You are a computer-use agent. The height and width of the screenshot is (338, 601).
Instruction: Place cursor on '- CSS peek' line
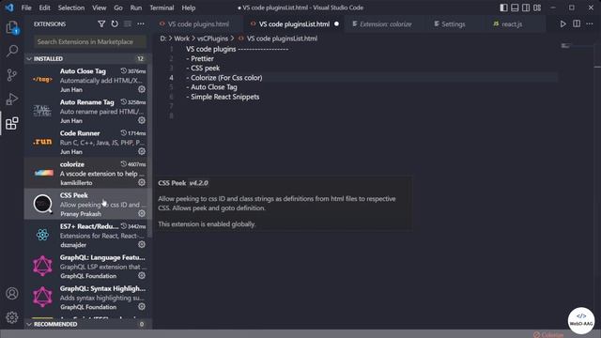[x=203, y=69]
